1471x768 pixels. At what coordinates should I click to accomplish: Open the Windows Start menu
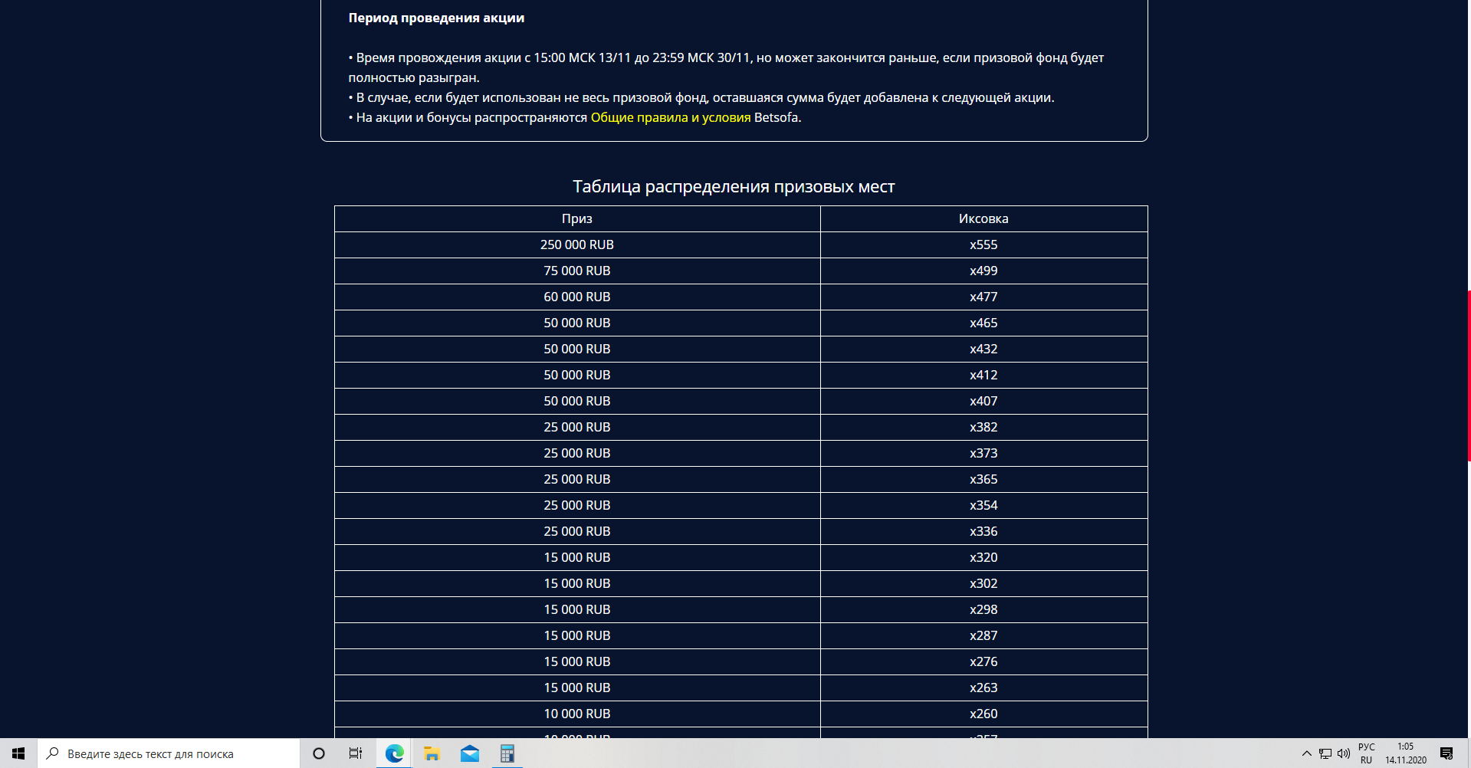pyautogui.click(x=18, y=753)
